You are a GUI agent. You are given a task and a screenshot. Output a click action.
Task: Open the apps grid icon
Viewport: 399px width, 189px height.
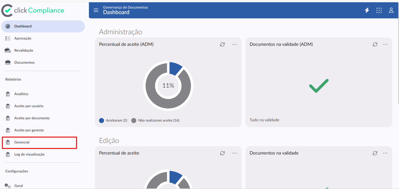(379, 10)
